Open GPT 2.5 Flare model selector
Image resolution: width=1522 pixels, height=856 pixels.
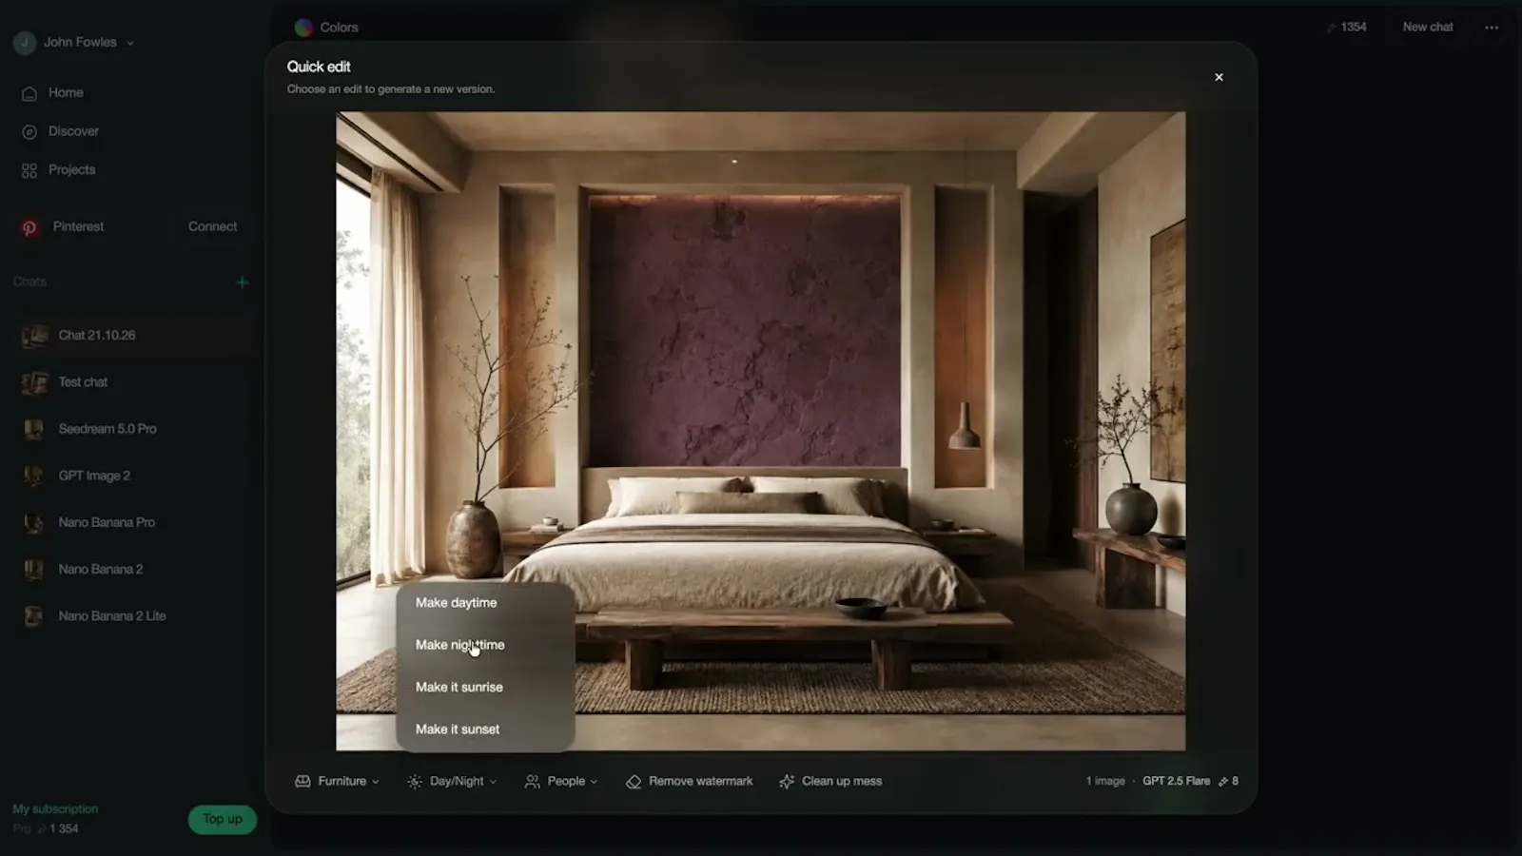pyautogui.click(x=1176, y=781)
